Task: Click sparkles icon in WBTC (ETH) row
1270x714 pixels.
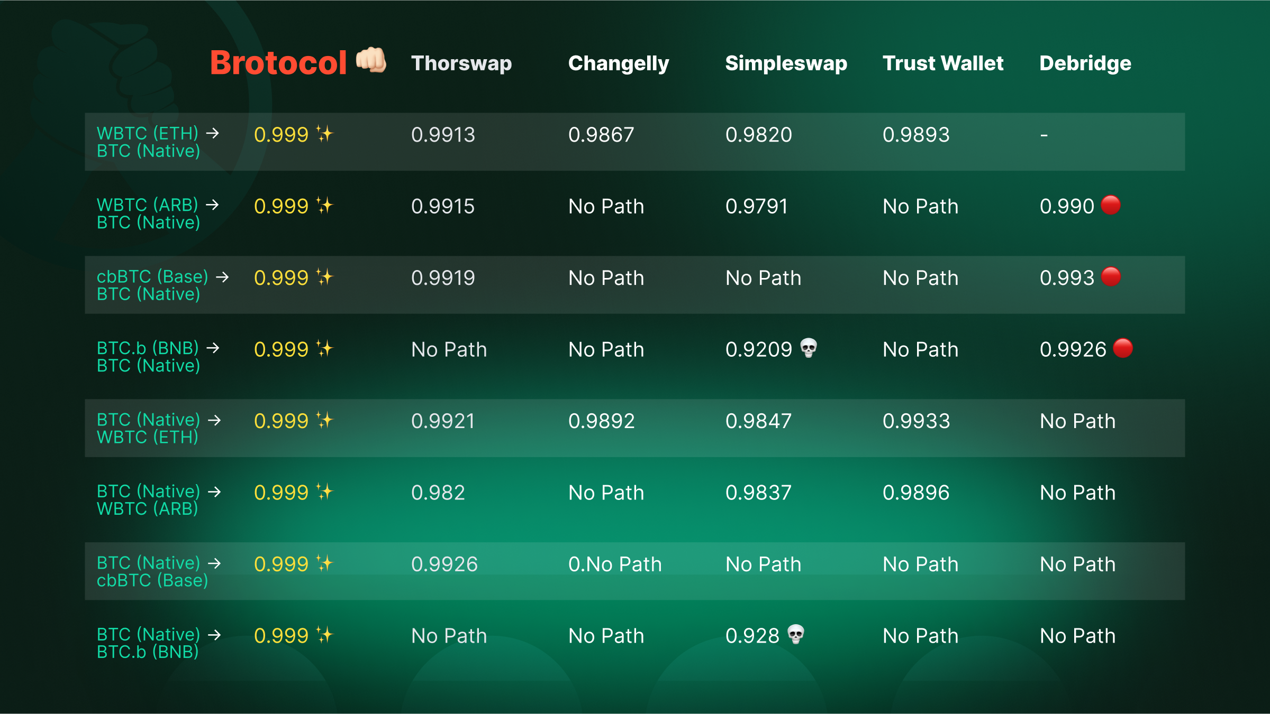Action: coord(324,134)
